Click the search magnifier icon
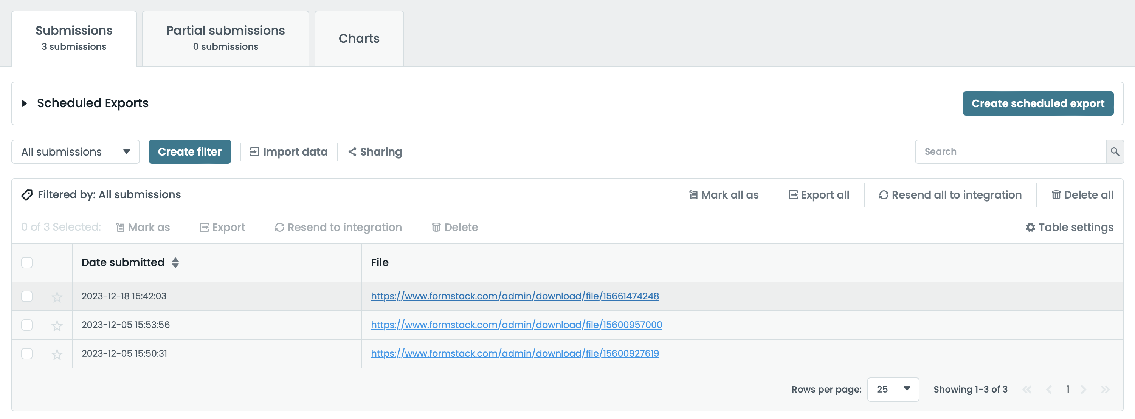 click(x=1115, y=152)
